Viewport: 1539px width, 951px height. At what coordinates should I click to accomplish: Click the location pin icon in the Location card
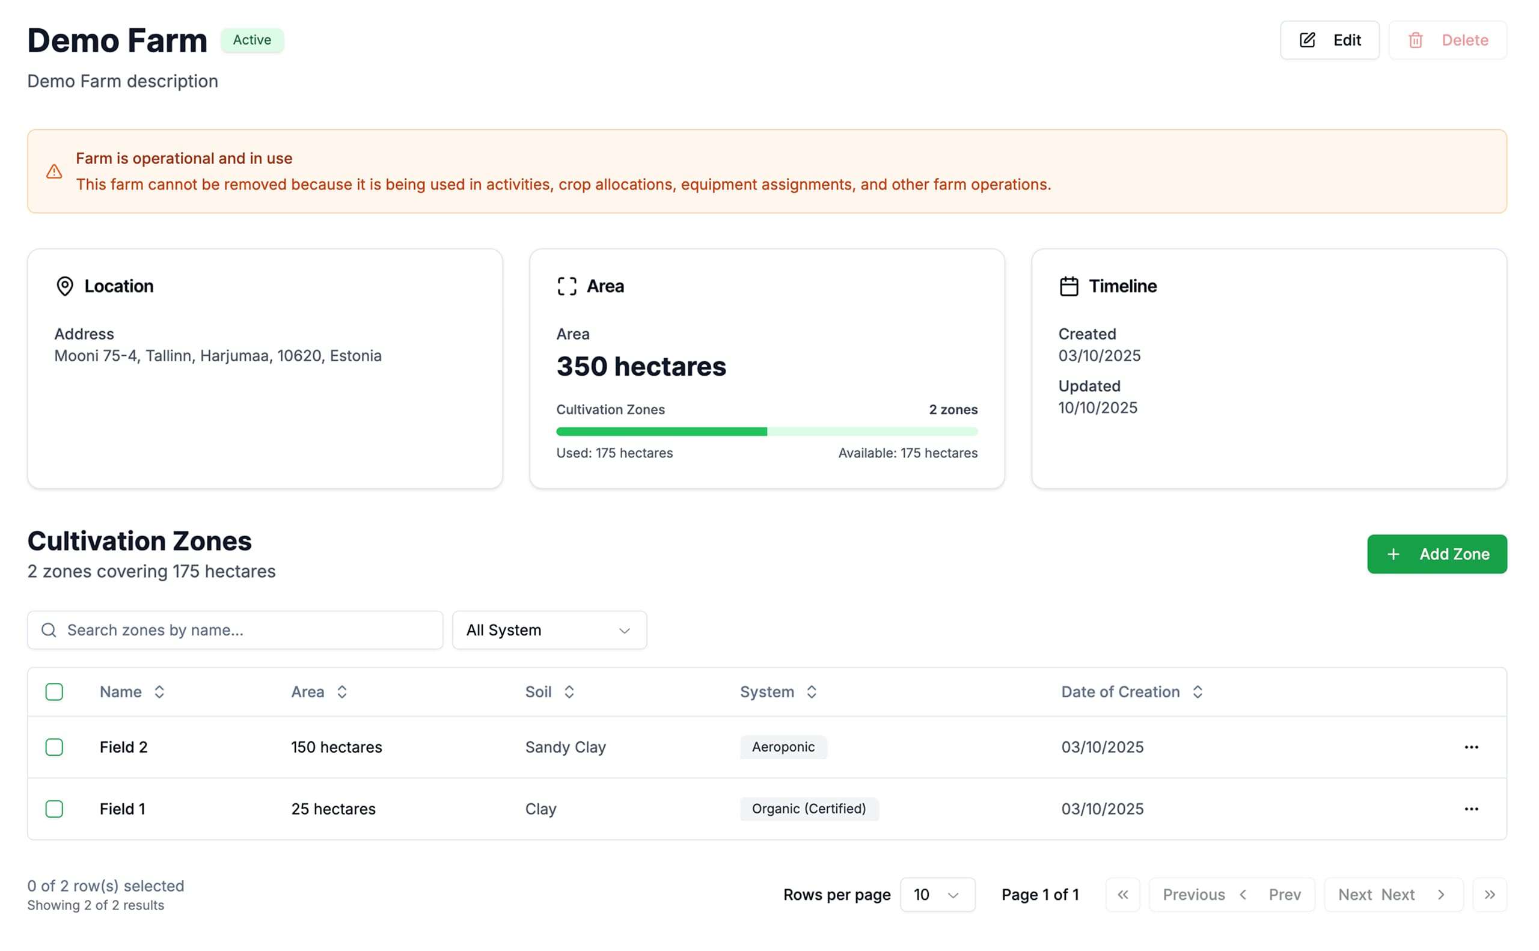(x=65, y=286)
